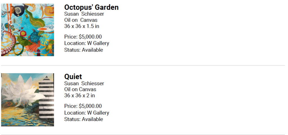The image size is (288, 135).
Task: Click Oil on Canvas under Quiet
Action: click(x=80, y=89)
